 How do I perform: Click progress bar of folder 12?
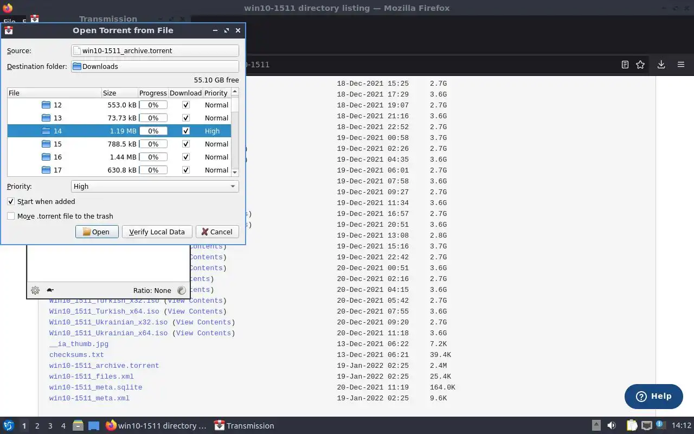[x=153, y=105]
